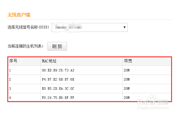179x114 pixels.
Task: Select MAC address E0:B5:2D:EA:3C:0C
Action: [58, 88]
